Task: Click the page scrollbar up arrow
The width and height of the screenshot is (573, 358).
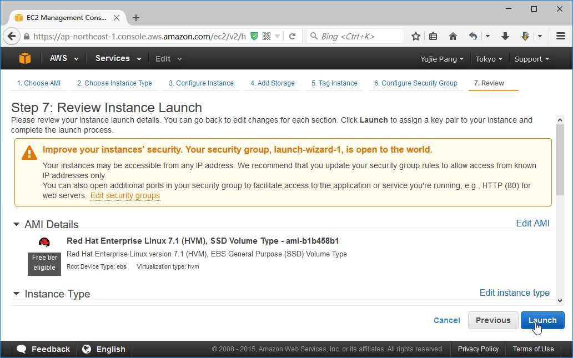Action: [560, 120]
